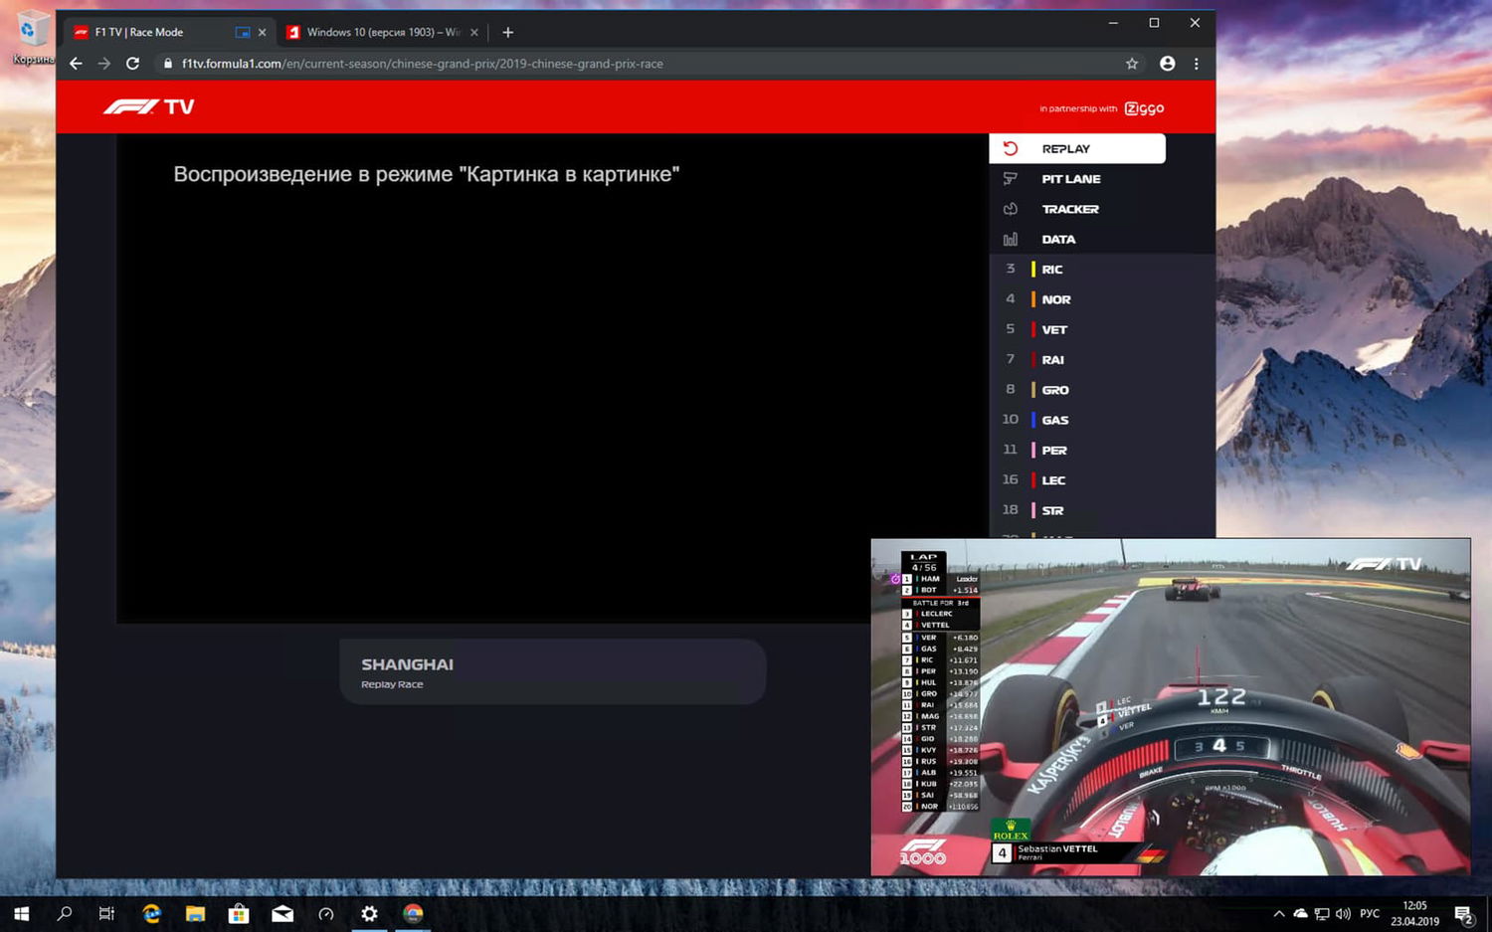The height and width of the screenshot is (932, 1492).
Task: Open the Pit Lane channel icon
Action: pyautogui.click(x=1011, y=178)
